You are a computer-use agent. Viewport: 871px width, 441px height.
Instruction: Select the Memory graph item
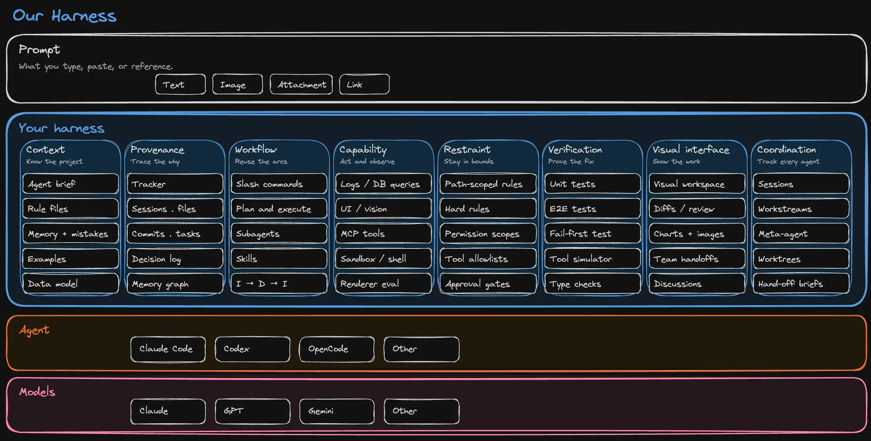175,283
